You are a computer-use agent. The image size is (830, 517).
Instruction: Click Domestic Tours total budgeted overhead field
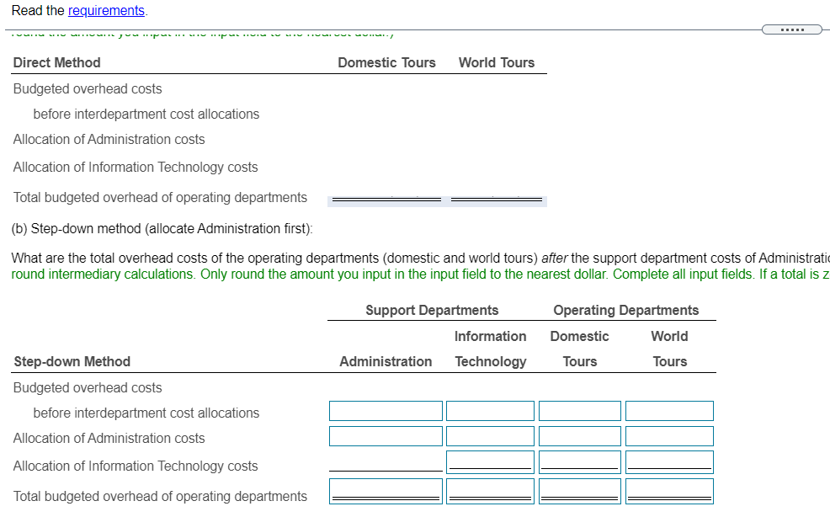point(579,490)
